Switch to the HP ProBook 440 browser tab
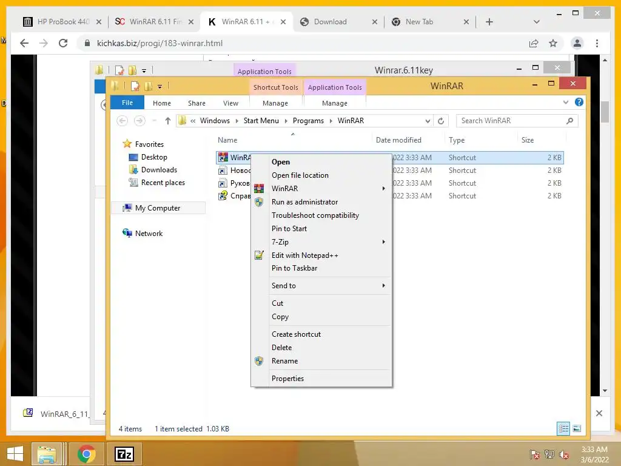Screen dimensions: 621x466 click(x=62, y=22)
